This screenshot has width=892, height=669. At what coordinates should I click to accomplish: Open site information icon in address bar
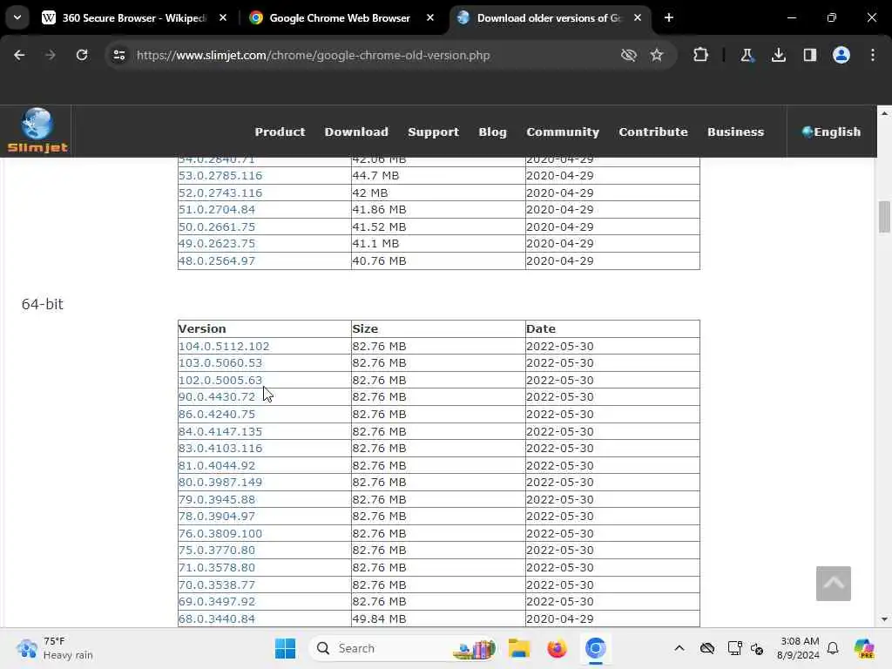pyautogui.click(x=118, y=55)
